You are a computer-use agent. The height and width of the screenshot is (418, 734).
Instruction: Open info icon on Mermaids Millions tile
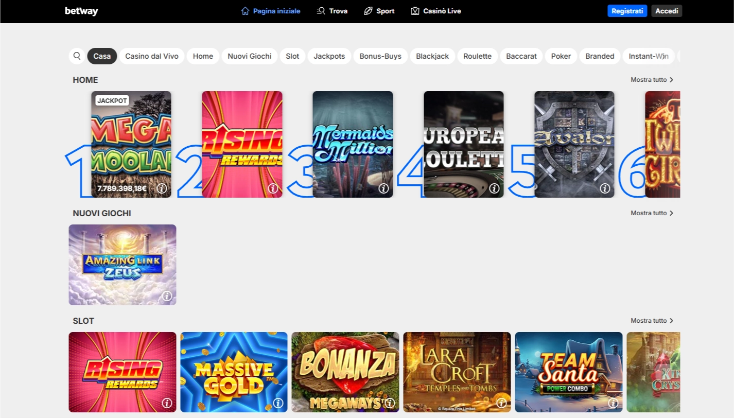pyautogui.click(x=383, y=188)
